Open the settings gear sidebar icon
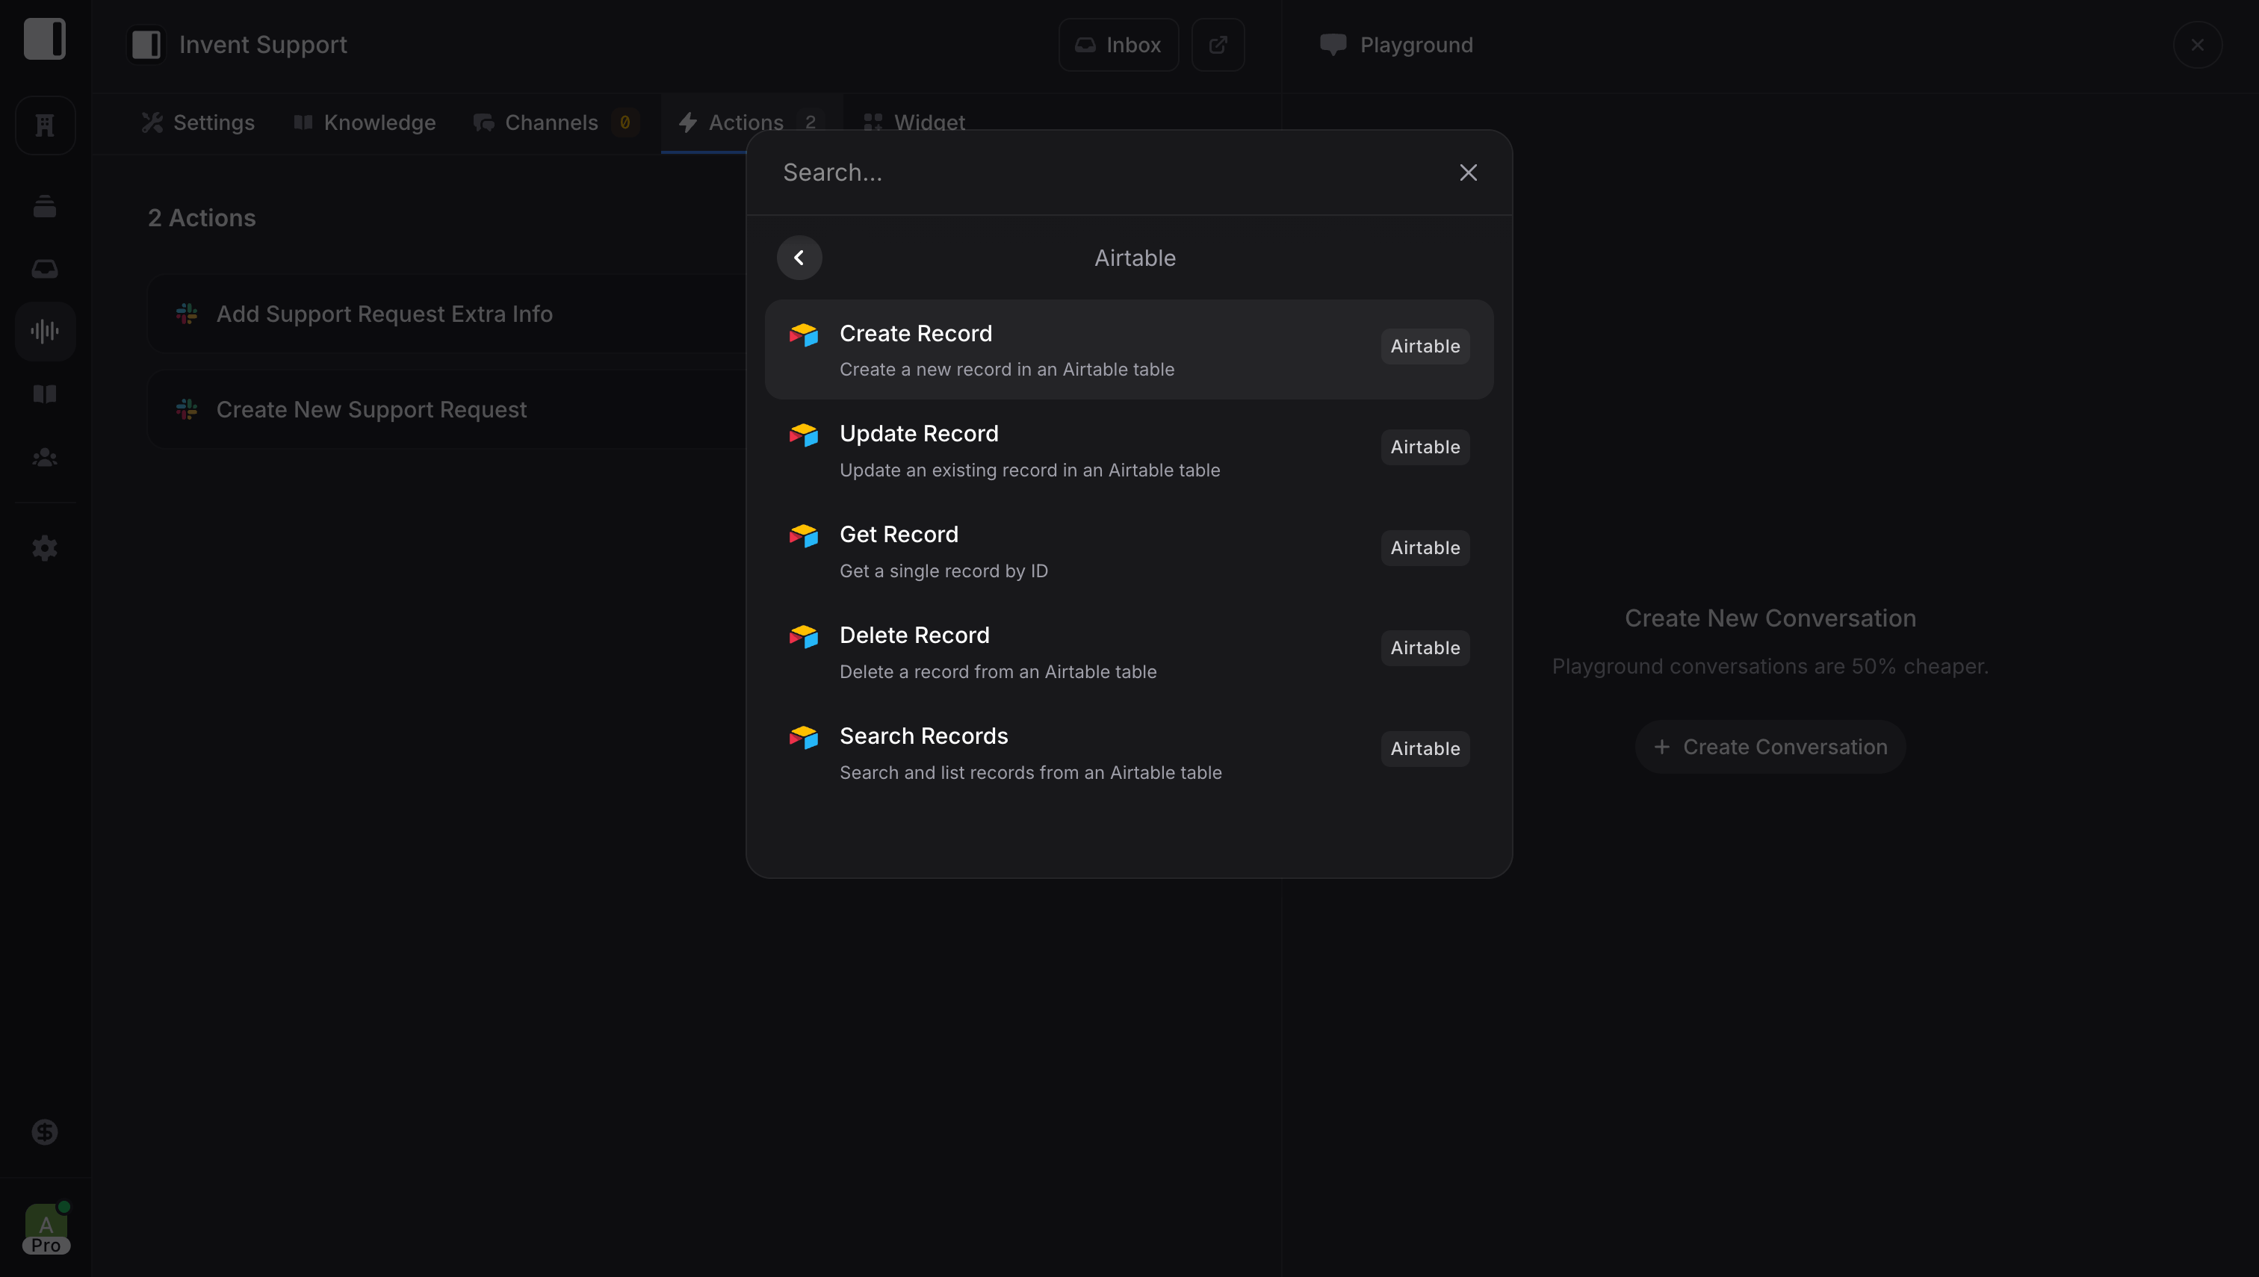2259x1277 pixels. (x=45, y=548)
